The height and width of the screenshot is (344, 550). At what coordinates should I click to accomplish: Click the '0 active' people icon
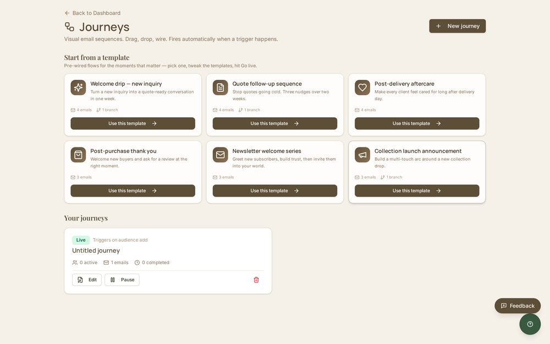click(75, 263)
